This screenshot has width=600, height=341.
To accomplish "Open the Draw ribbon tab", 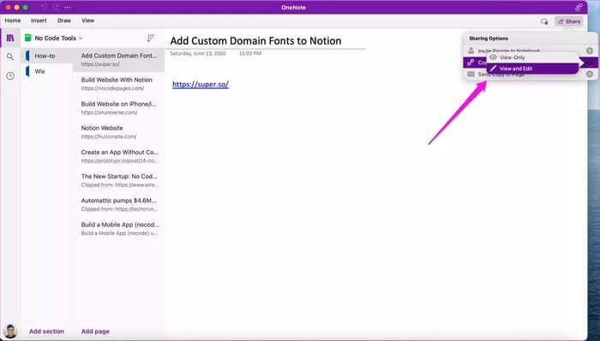I will [x=64, y=21].
